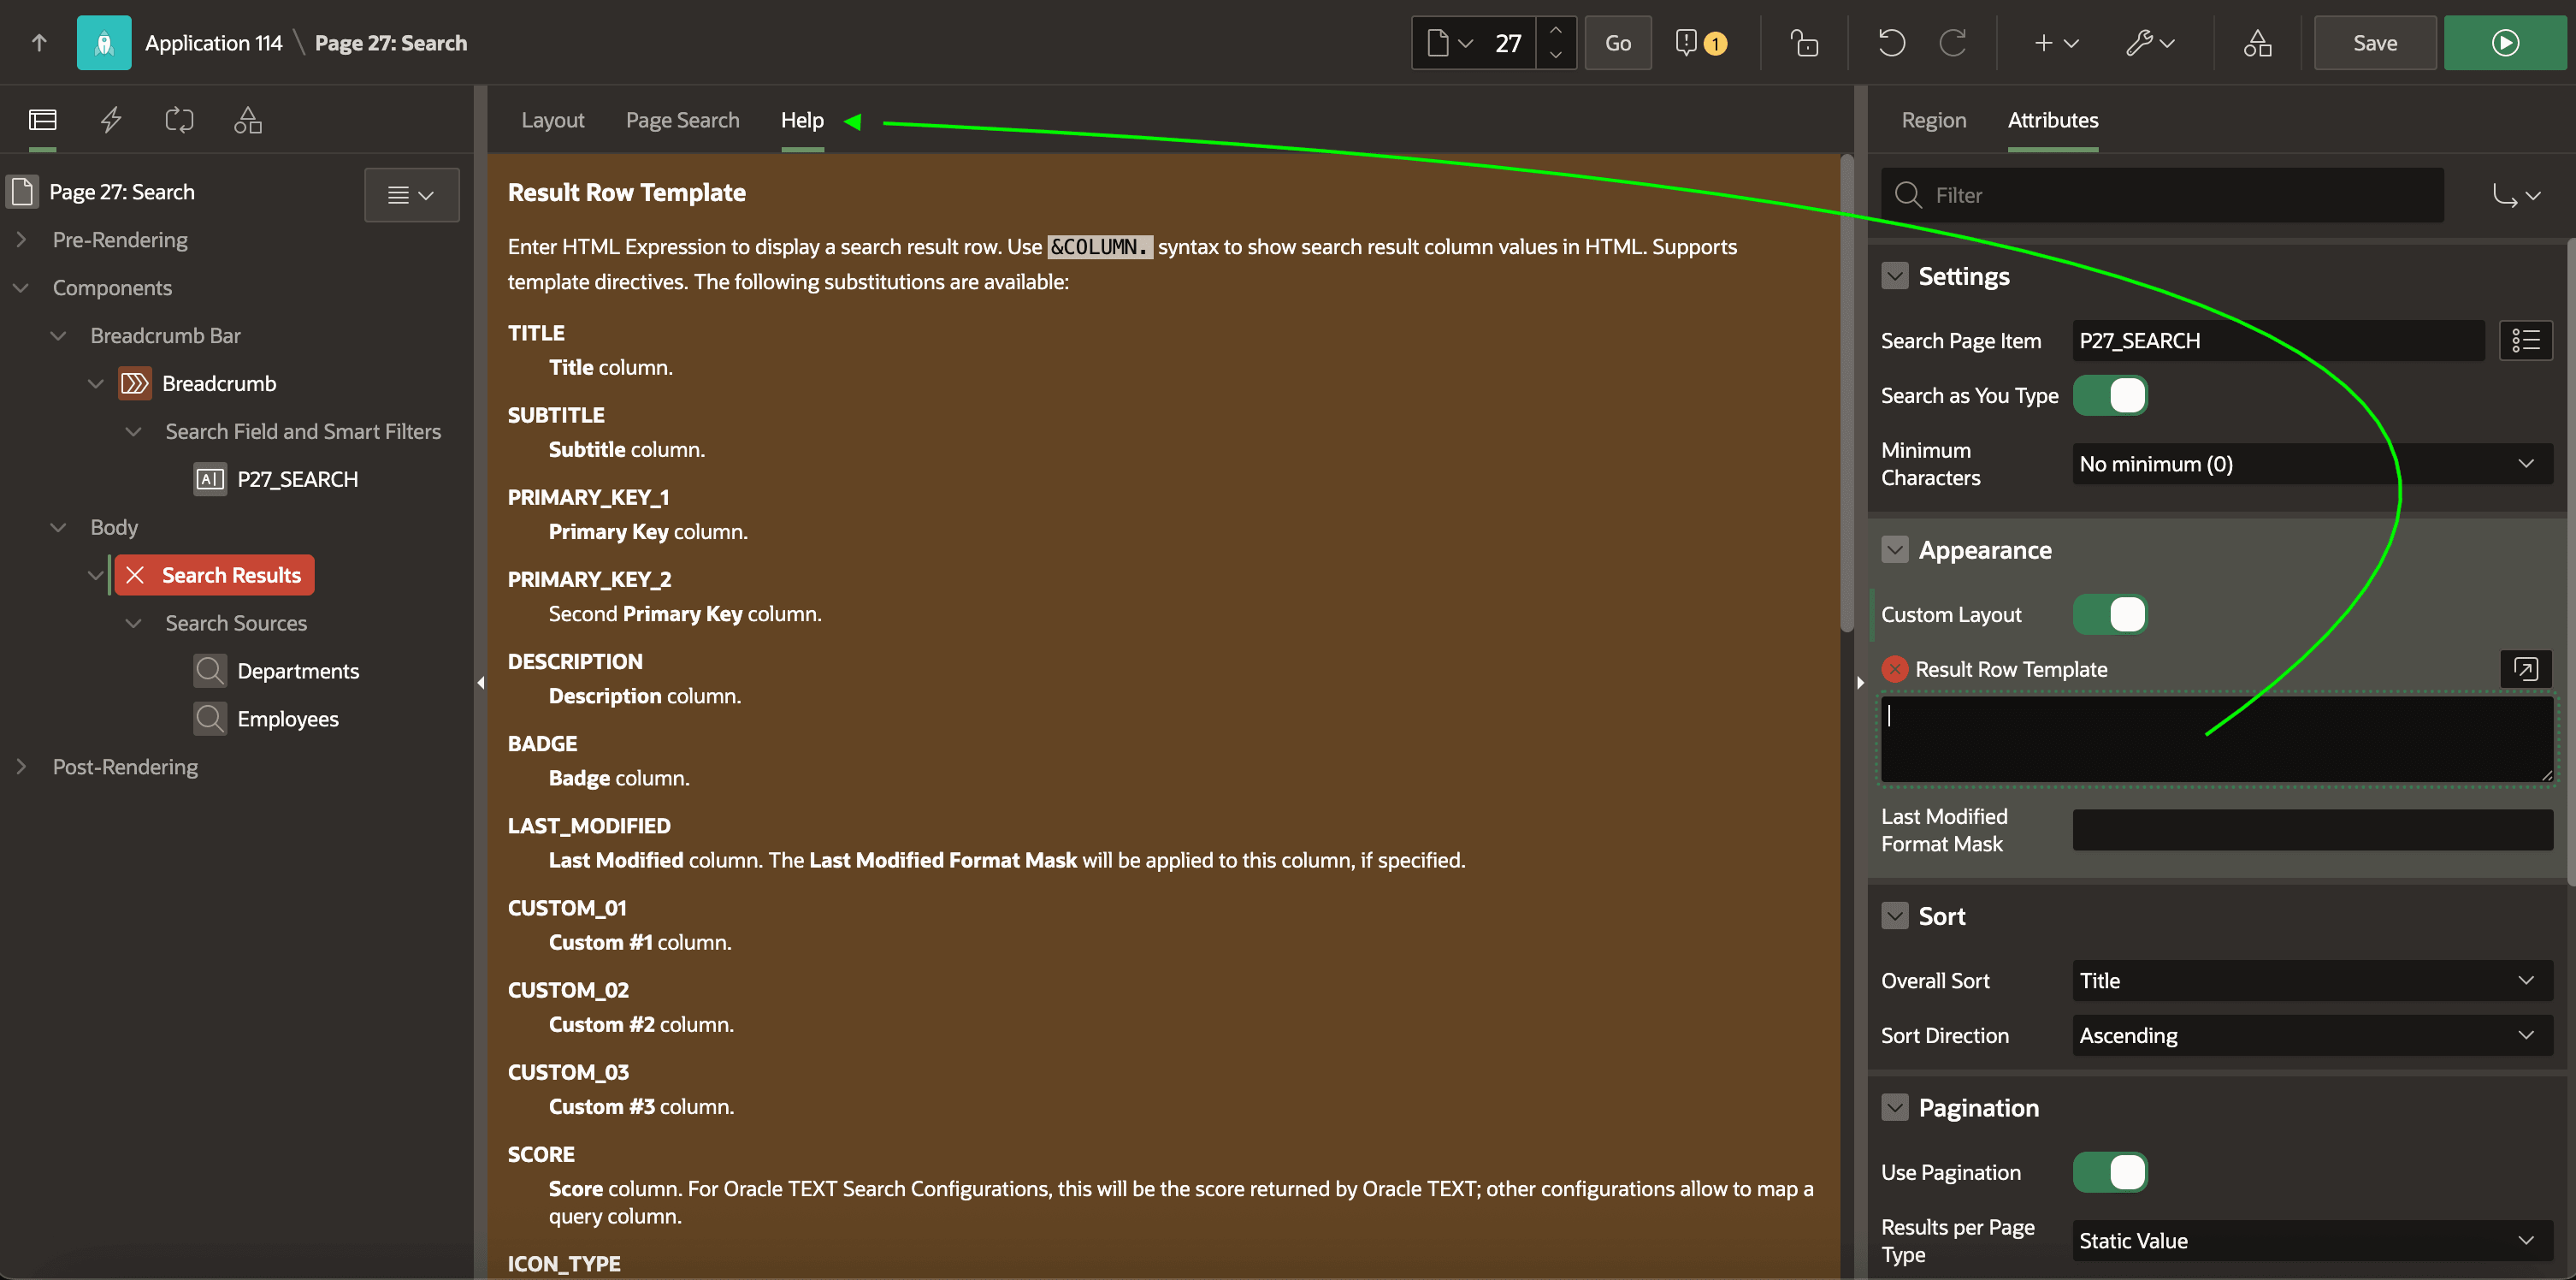2576x1280 pixels.
Task: Select the Attributes tab
Action: (2052, 120)
